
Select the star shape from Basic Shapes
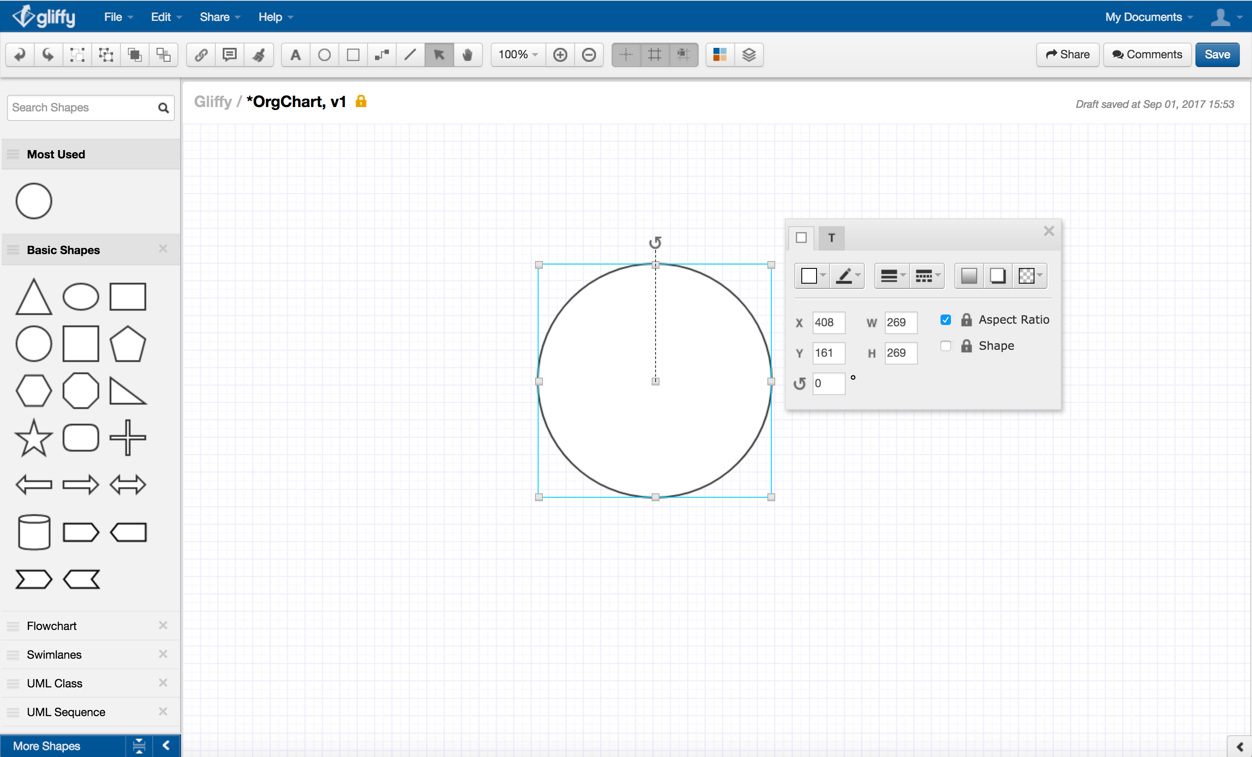coord(33,438)
